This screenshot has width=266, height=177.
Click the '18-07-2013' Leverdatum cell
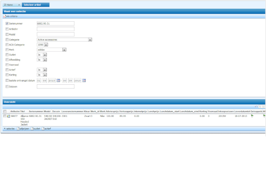pos(241,116)
